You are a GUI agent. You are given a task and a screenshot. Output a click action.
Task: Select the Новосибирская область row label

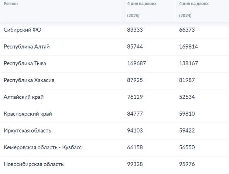coord(34,164)
